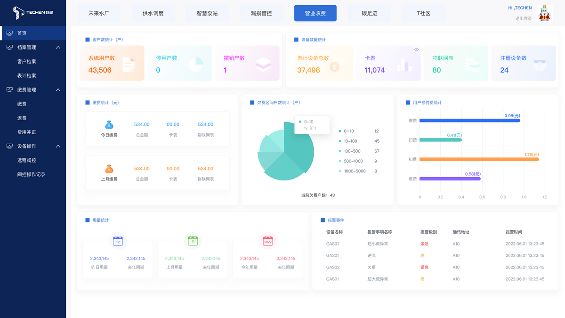Toggle the 100~500 legend entry
The height and width of the screenshot is (318, 565).
tap(351, 151)
